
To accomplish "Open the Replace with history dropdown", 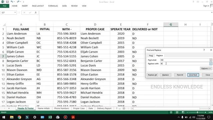I will (211, 64).
